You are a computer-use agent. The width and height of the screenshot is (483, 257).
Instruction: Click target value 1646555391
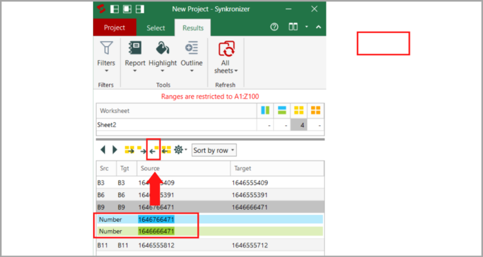[250, 195]
